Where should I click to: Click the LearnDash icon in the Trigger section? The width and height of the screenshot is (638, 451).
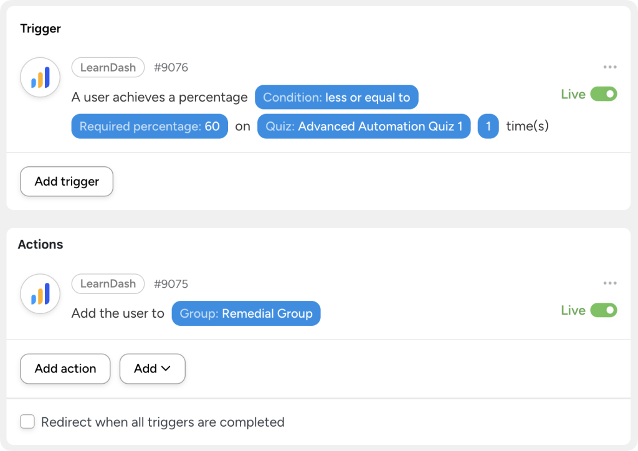pos(39,77)
